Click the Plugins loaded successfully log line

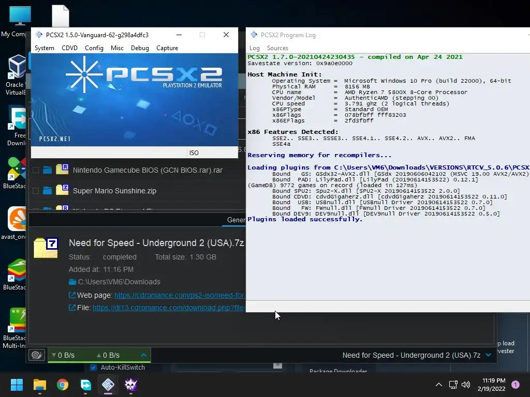(305, 219)
